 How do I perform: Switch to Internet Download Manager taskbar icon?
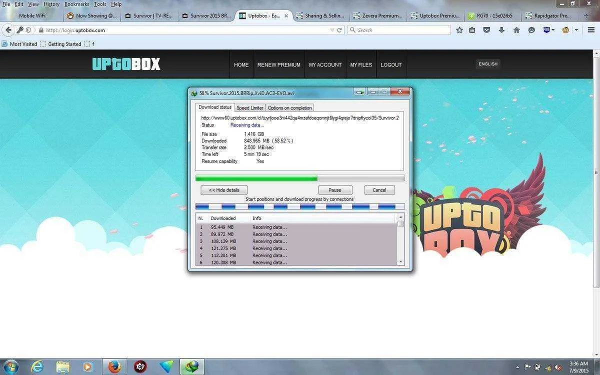tap(192, 366)
